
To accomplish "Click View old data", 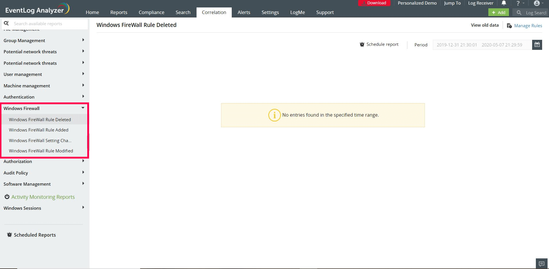I will click(485, 25).
